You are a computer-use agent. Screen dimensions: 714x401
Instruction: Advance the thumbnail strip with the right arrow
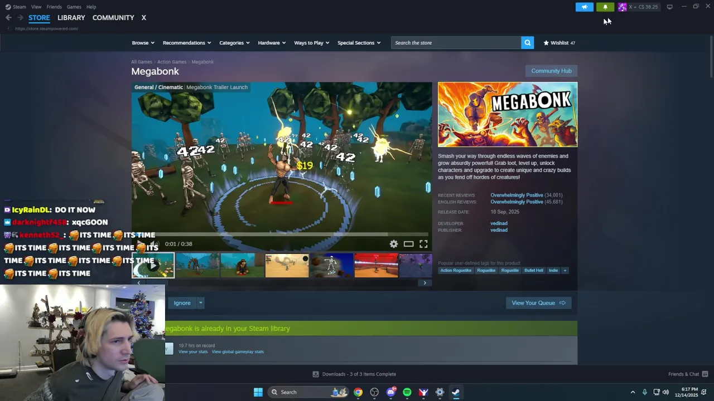[424, 283]
